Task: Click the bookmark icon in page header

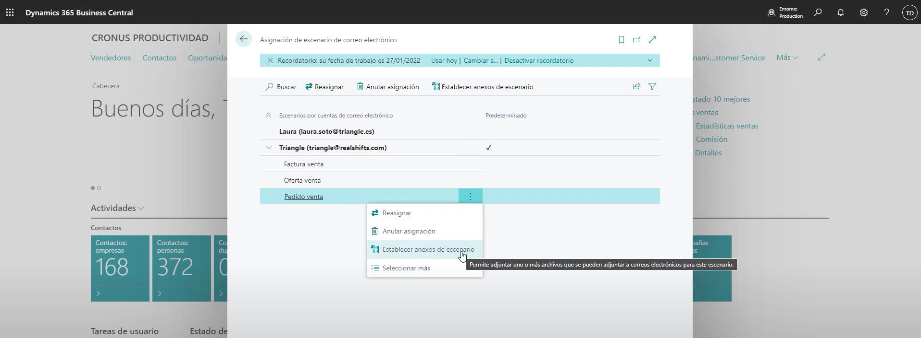Action: pyautogui.click(x=621, y=40)
